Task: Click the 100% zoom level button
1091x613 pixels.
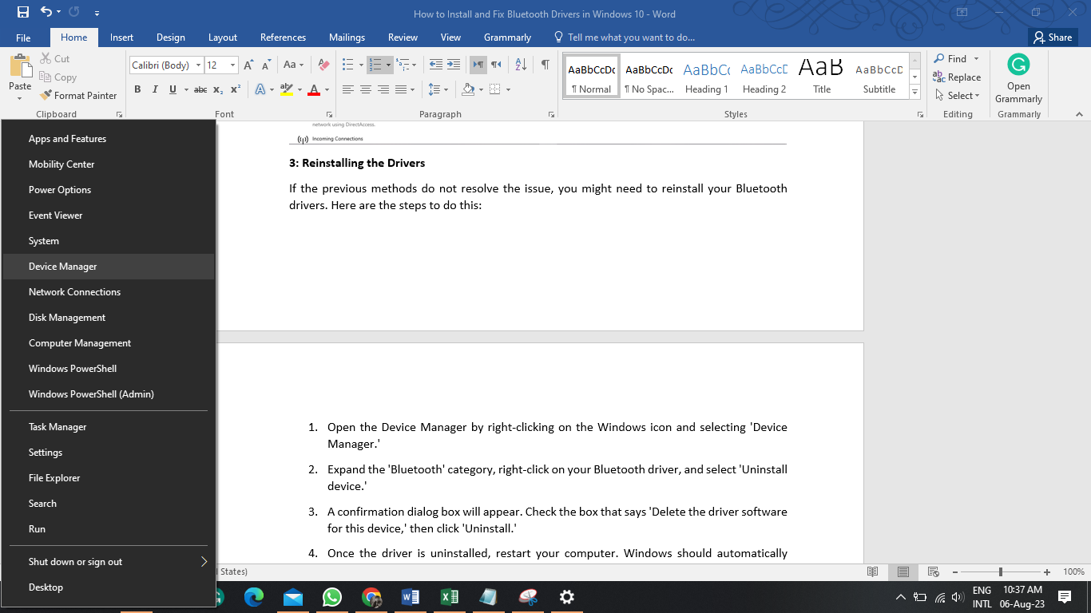Action: [1073, 572]
